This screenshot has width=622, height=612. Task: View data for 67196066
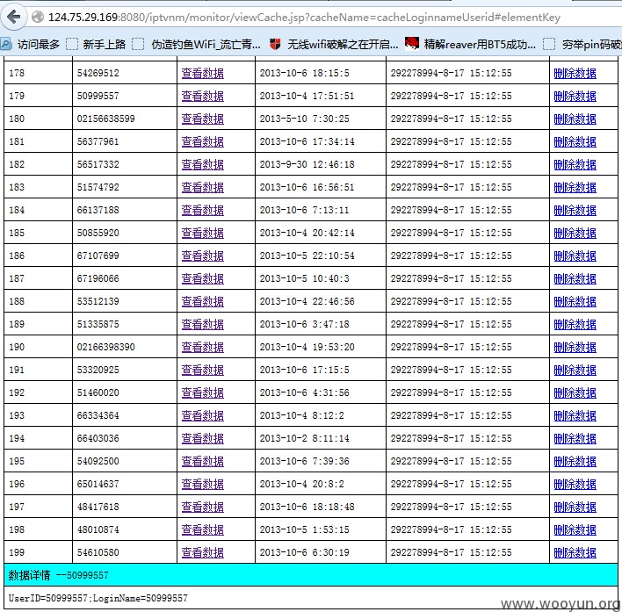pyautogui.click(x=202, y=278)
